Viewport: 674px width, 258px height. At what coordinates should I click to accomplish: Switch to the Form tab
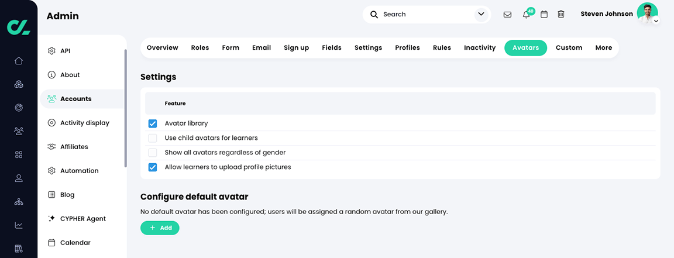231,48
